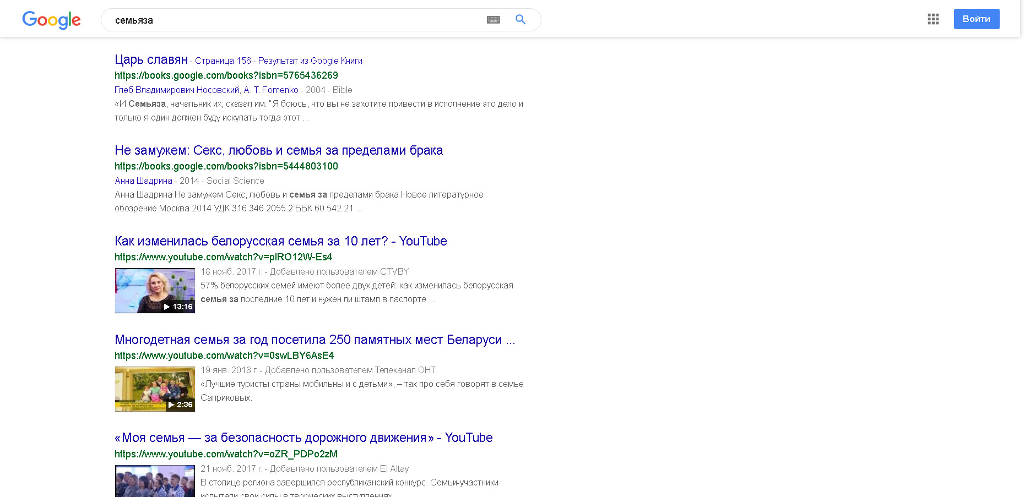Play the 2:36 video thumbnail

click(x=155, y=389)
